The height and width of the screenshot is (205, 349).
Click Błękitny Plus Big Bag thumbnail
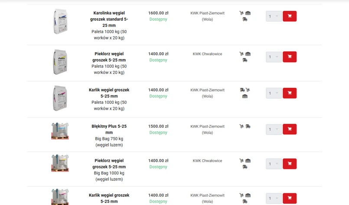(x=60, y=131)
